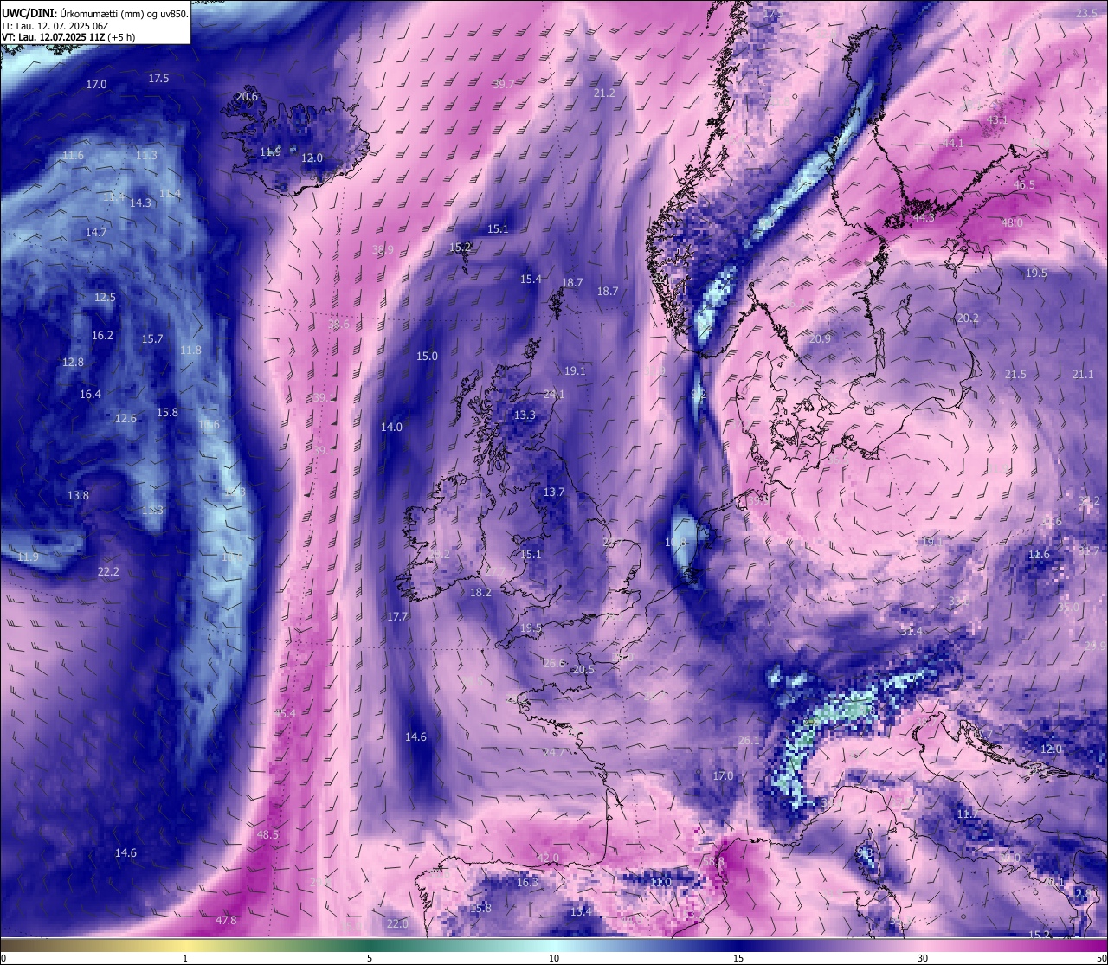Screen dimensions: 1108x965
Task: Click the 15.0 value west of Scotland
Action: 427,357
